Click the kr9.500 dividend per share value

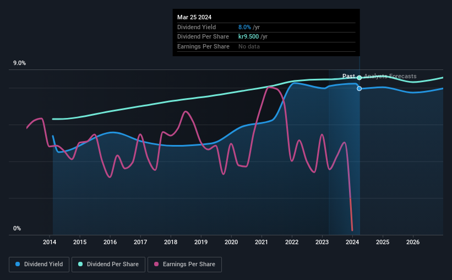click(248, 37)
